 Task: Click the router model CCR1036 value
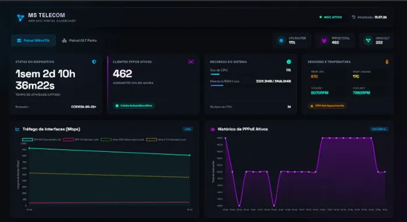[x=84, y=106]
